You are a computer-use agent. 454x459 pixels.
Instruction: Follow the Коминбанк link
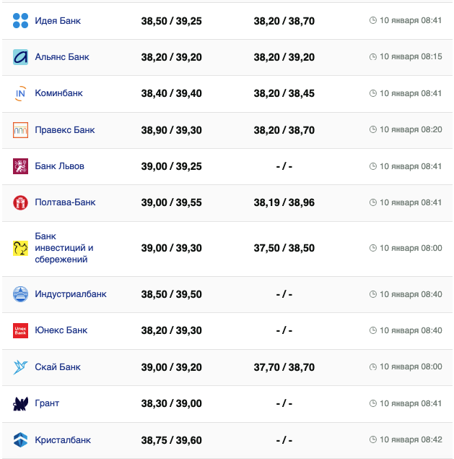[x=58, y=93]
